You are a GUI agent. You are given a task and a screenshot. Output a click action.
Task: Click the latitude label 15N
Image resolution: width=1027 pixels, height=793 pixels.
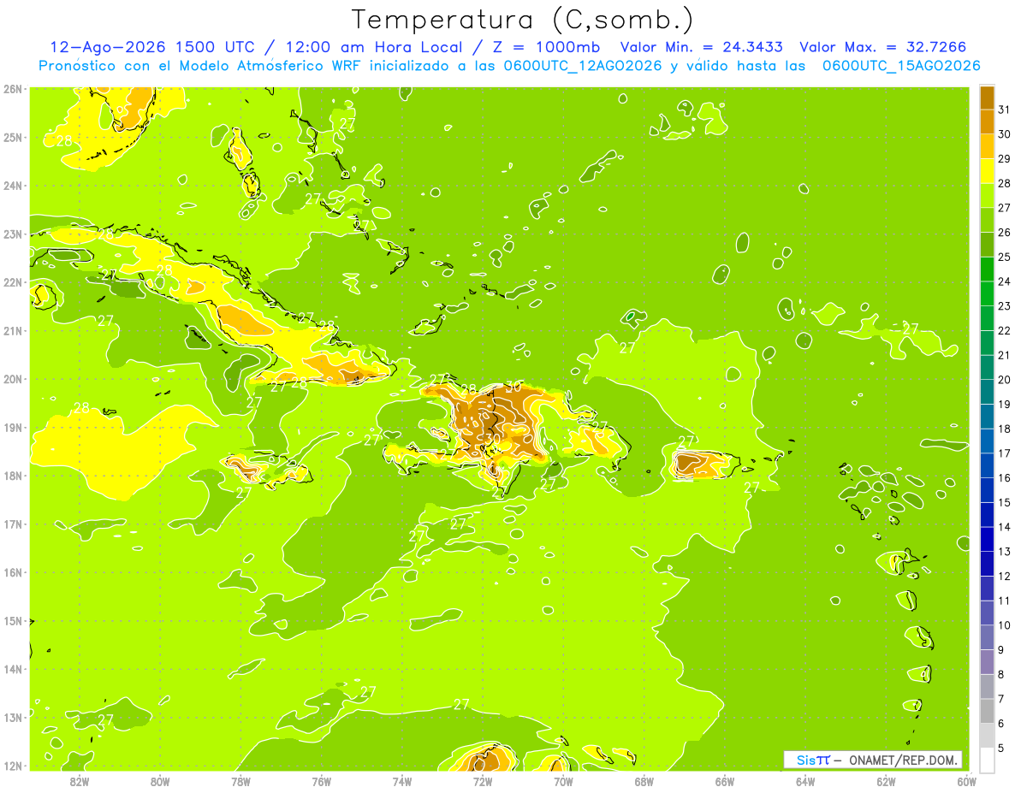(13, 620)
